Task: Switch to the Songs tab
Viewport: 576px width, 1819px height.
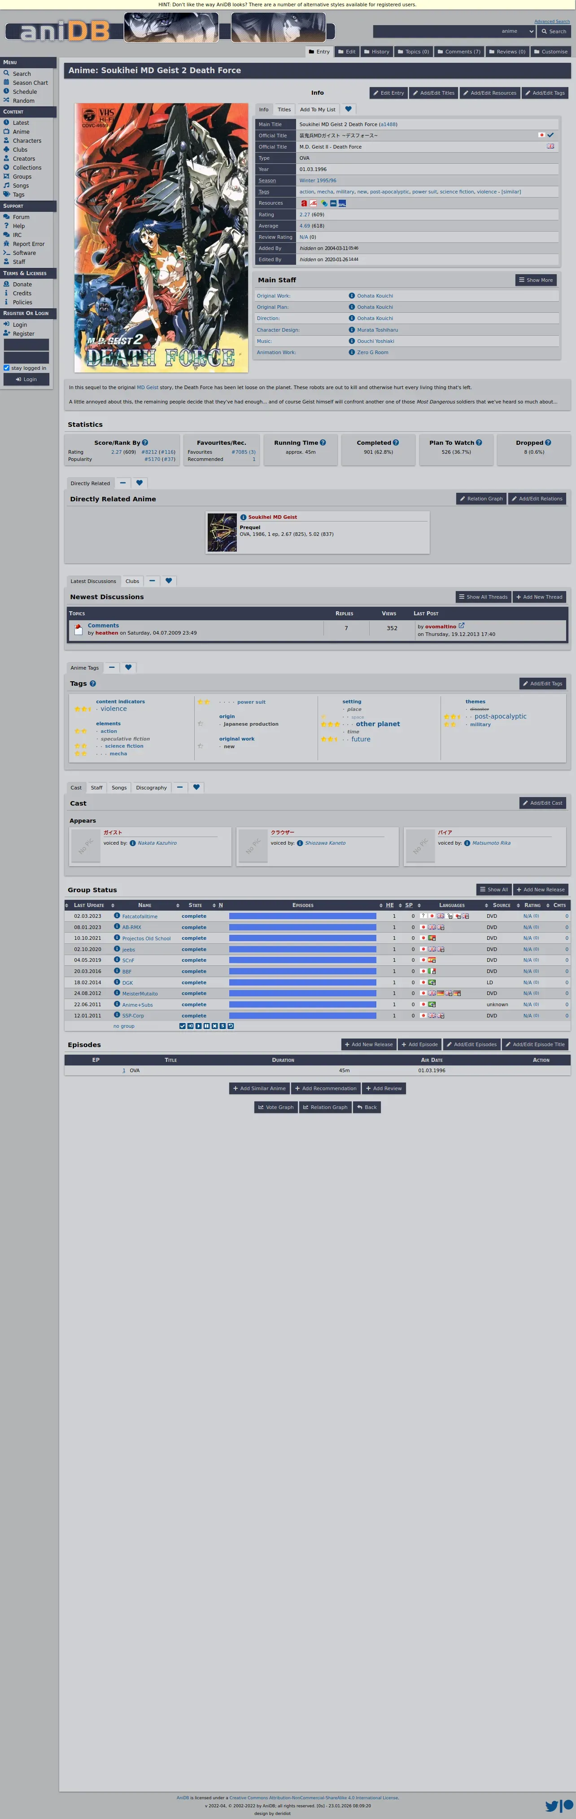Action: (119, 787)
